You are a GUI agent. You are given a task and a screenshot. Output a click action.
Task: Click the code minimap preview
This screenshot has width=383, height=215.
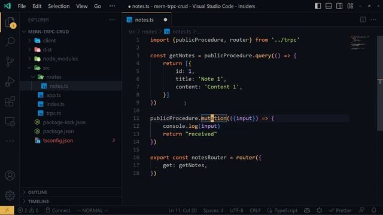(360, 42)
